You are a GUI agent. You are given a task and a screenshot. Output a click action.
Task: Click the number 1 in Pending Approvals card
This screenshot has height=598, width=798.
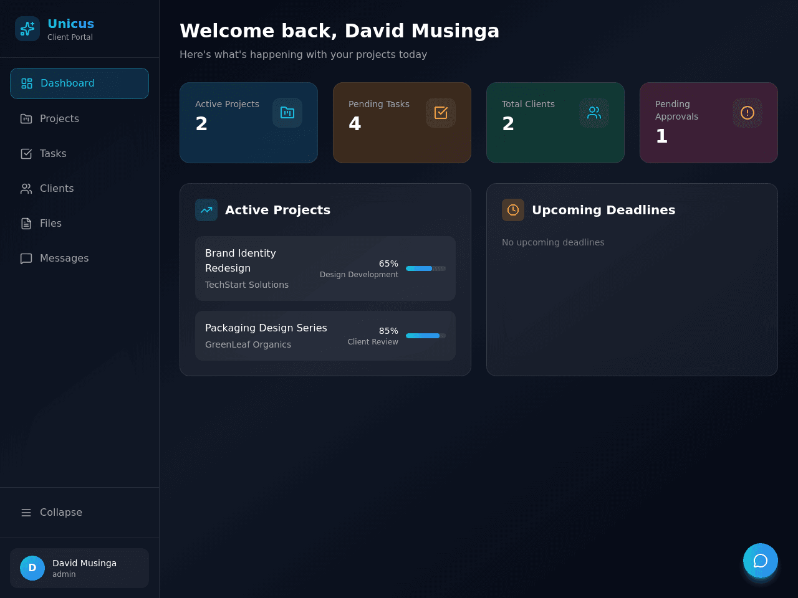(x=661, y=136)
